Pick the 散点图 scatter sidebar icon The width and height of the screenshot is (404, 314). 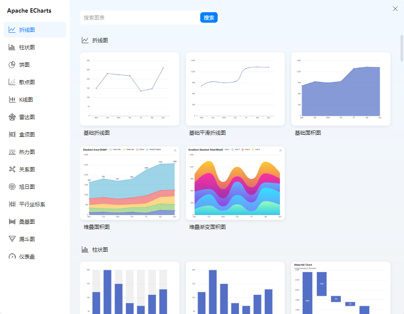tap(12, 82)
